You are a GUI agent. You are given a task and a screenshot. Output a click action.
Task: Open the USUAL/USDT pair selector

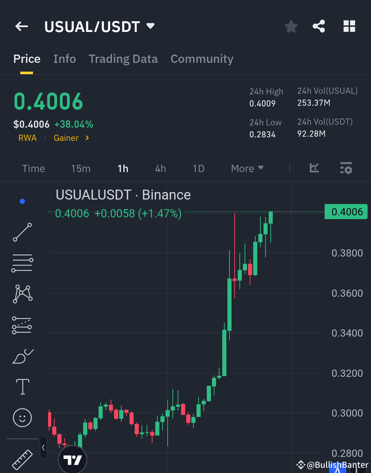pyautogui.click(x=100, y=26)
